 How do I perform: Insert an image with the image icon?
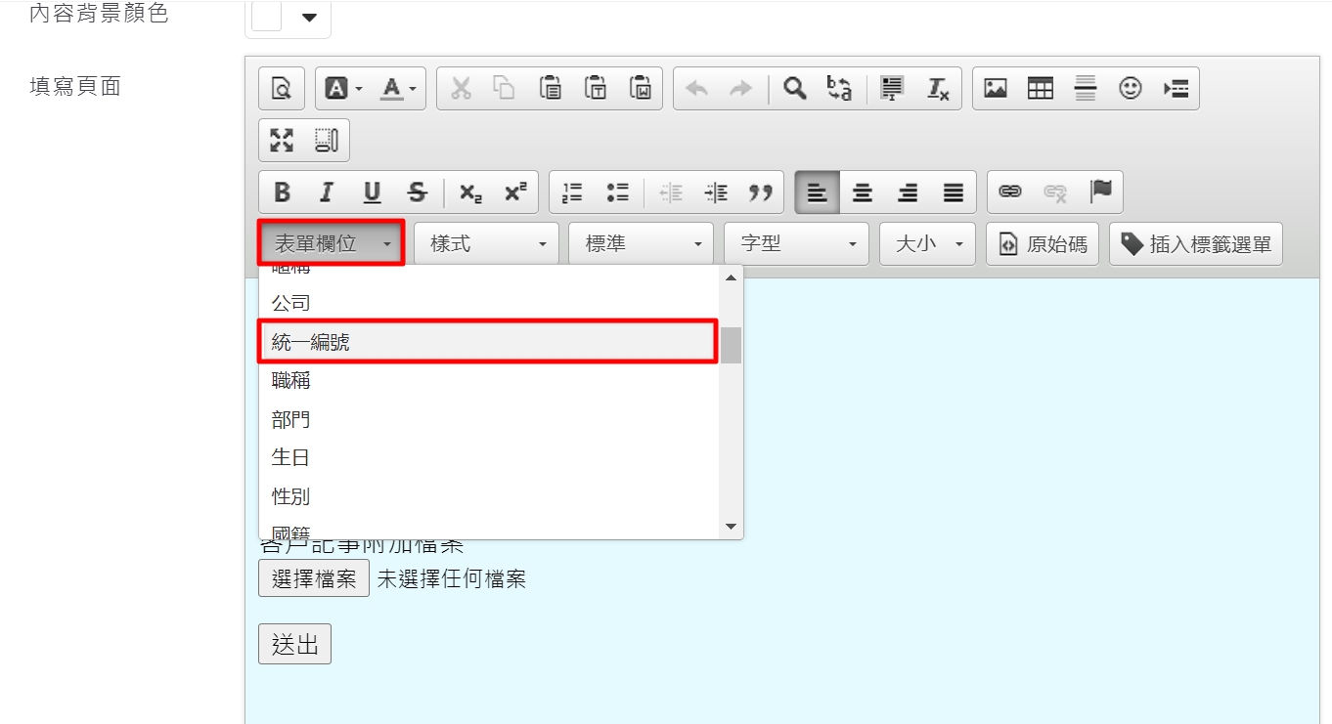click(996, 88)
